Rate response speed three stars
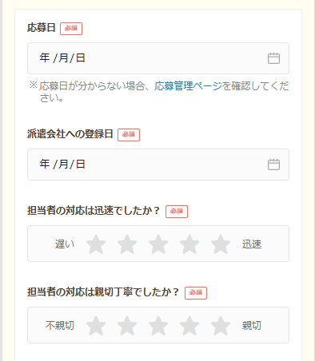The image size is (315, 361). (158, 244)
